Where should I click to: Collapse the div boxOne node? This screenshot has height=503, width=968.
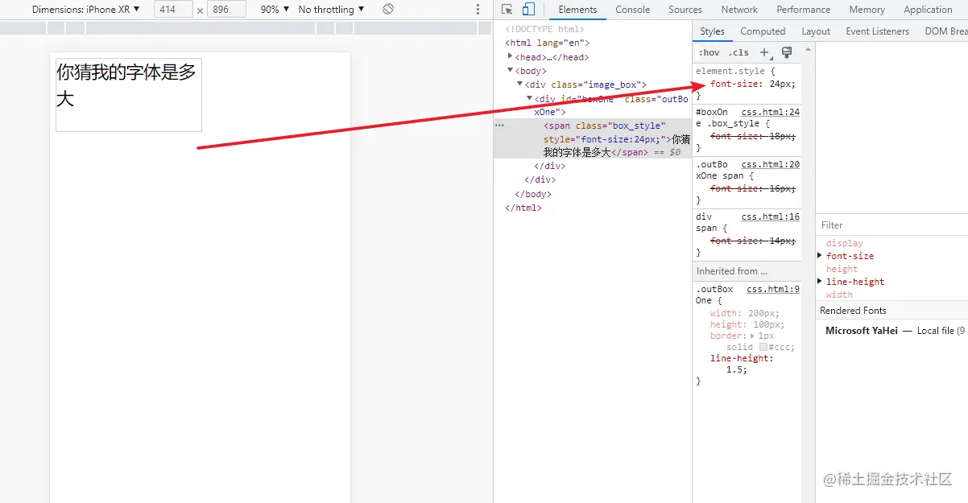point(530,98)
